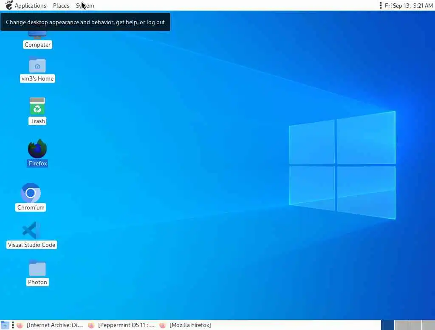The width and height of the screenshot is (435, 330).
Task: Select the Firefox desktop icon
Action: point(37,149)
